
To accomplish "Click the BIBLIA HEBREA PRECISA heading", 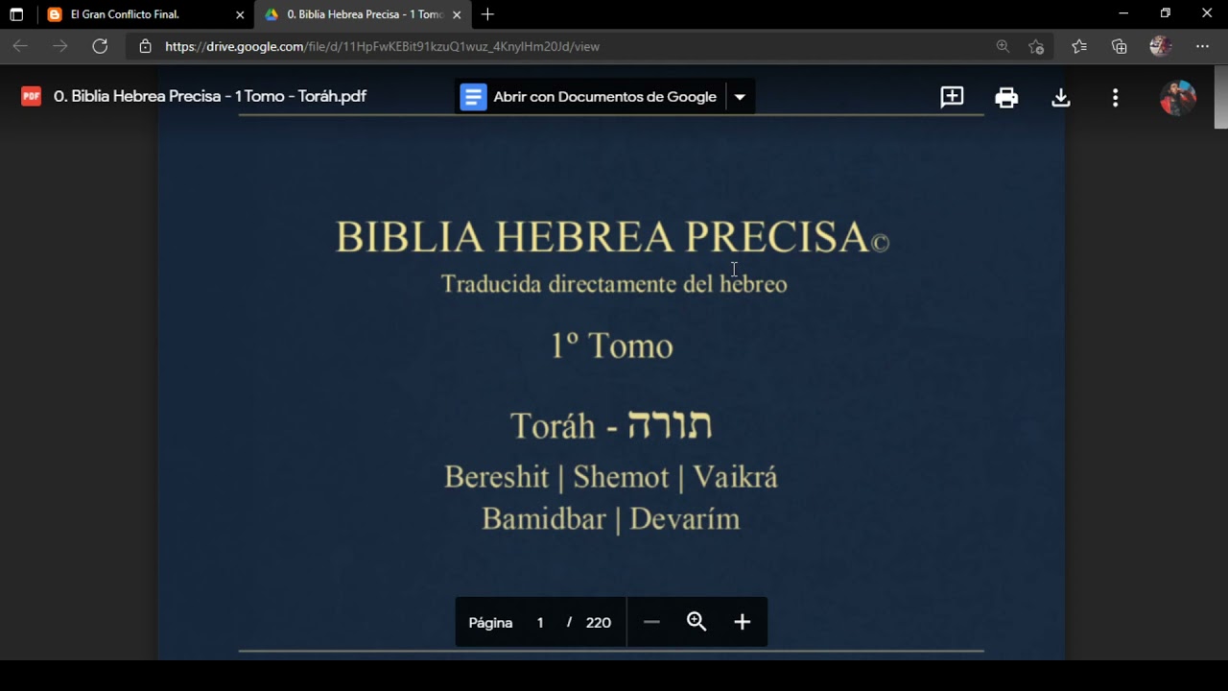I will [x=612, y=237].
